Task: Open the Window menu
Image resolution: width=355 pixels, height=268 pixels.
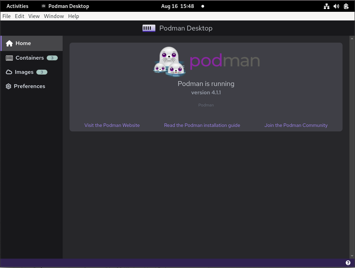Action: tap(54, 16)
